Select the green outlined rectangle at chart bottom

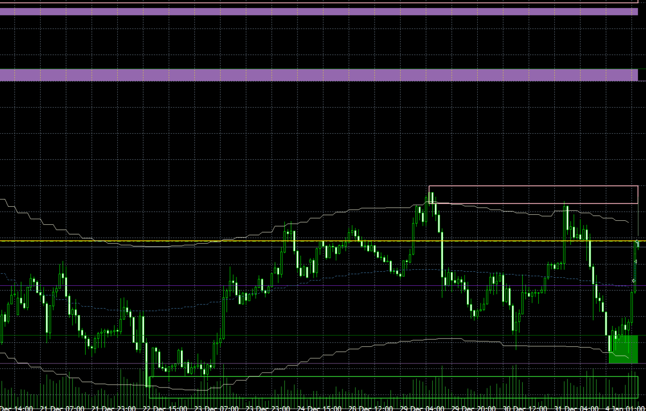pos(394,387)
